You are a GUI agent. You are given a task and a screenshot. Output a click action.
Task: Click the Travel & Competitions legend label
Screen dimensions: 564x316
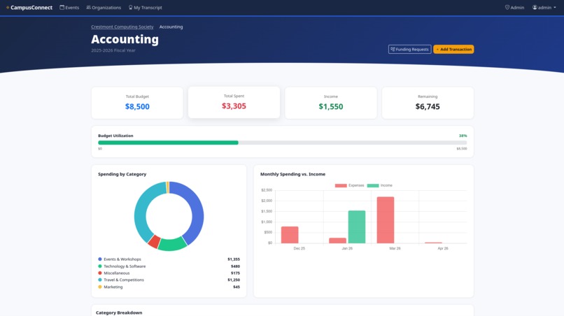124,280
